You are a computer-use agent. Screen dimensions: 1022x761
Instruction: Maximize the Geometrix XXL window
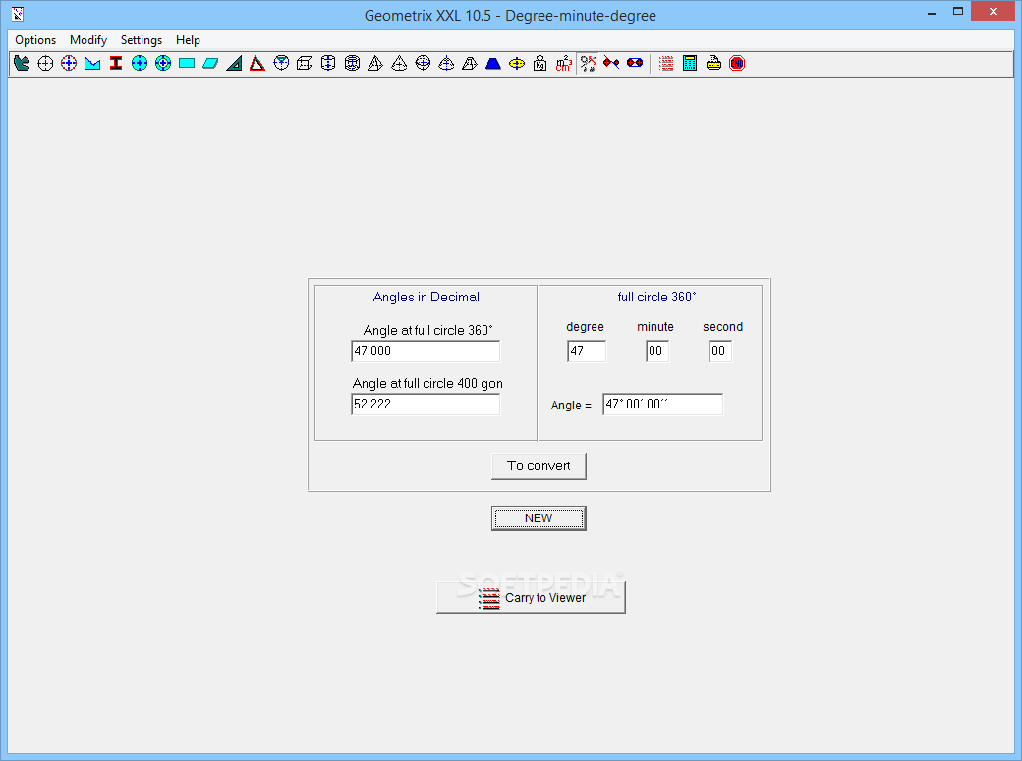(958, 12)
